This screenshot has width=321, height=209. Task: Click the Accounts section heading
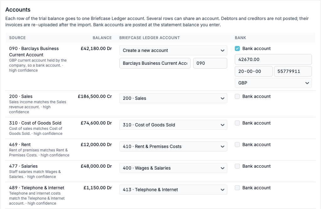click(18, 10)
